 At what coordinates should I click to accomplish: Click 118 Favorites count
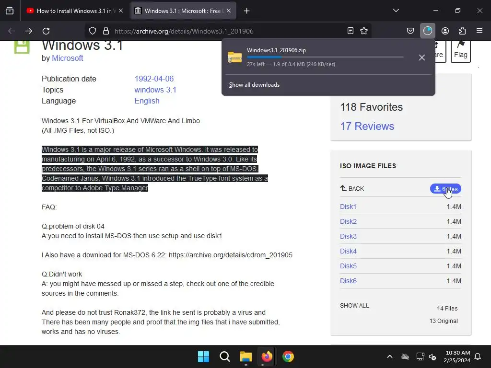(x=372, y=107)
